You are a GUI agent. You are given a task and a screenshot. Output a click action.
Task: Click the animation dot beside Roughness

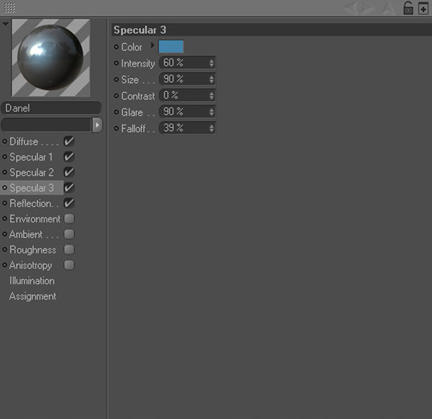(4, 250)
